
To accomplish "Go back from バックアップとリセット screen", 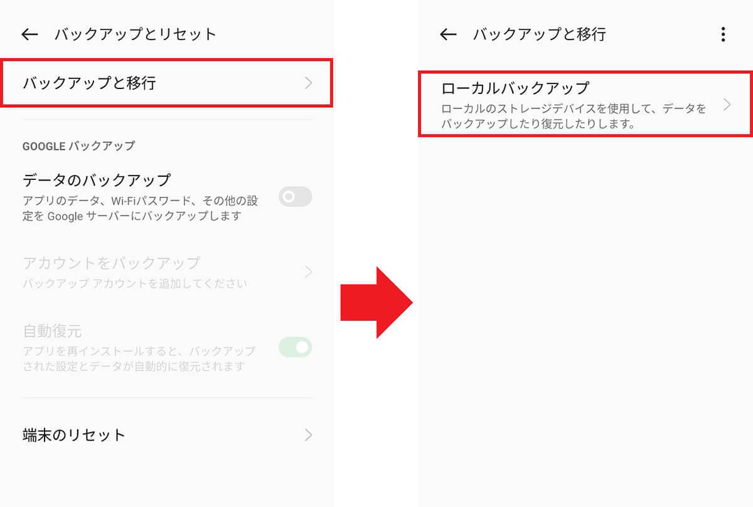I will click(x=29, y=34).
